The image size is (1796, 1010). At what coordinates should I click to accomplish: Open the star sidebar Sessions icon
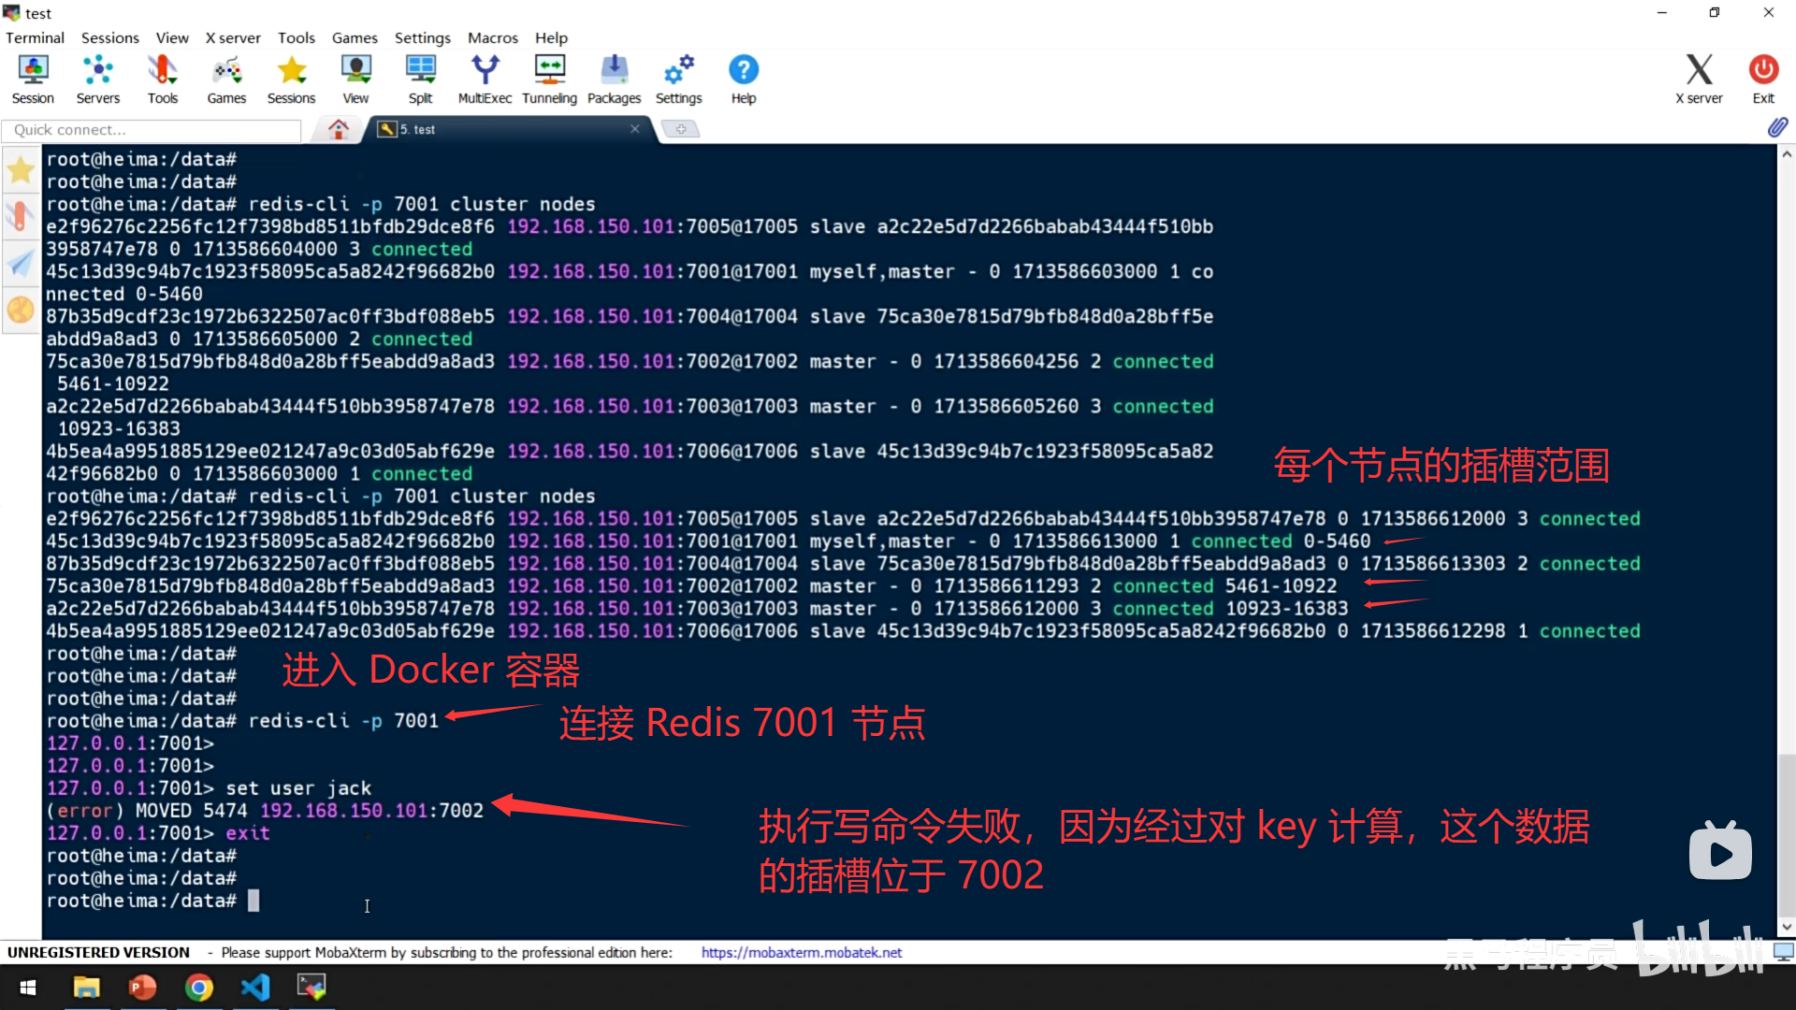pos(21,170)
